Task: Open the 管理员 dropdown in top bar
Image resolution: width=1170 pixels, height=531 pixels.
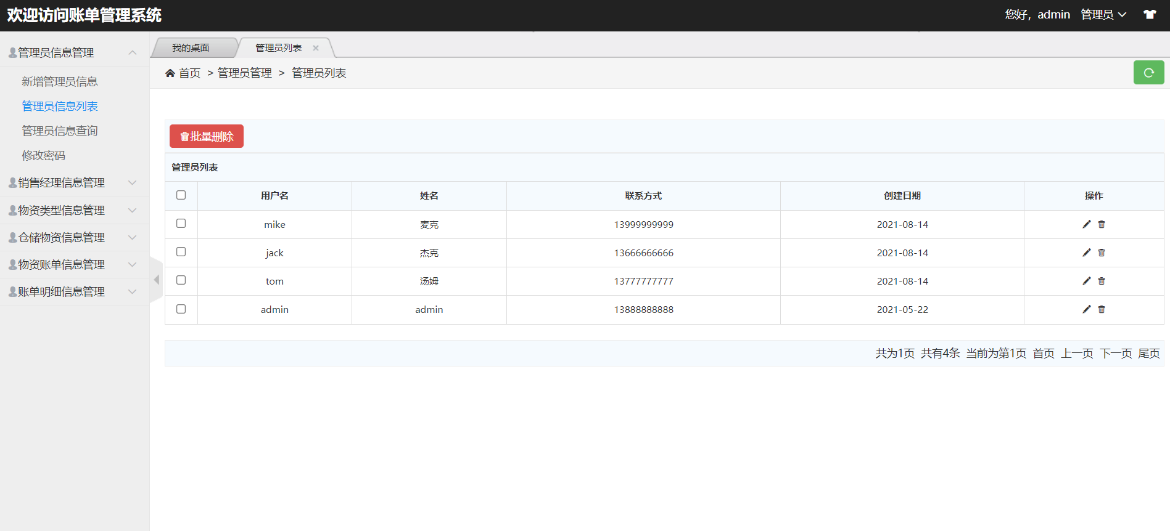Action: [x=1103, y=14]
